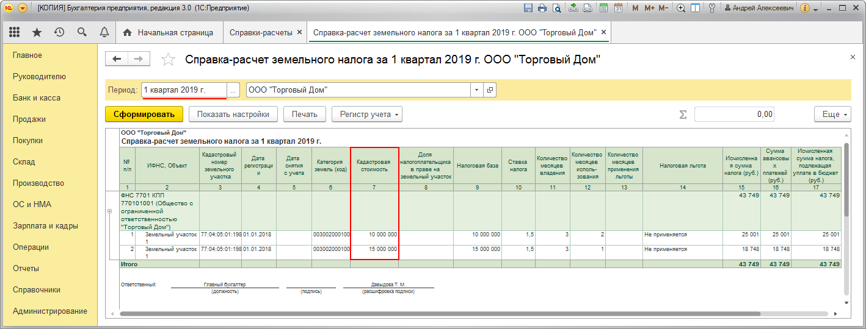This screenshot has width=866, height=329.
Task: Open the Администрирование section
Action: 50,311
